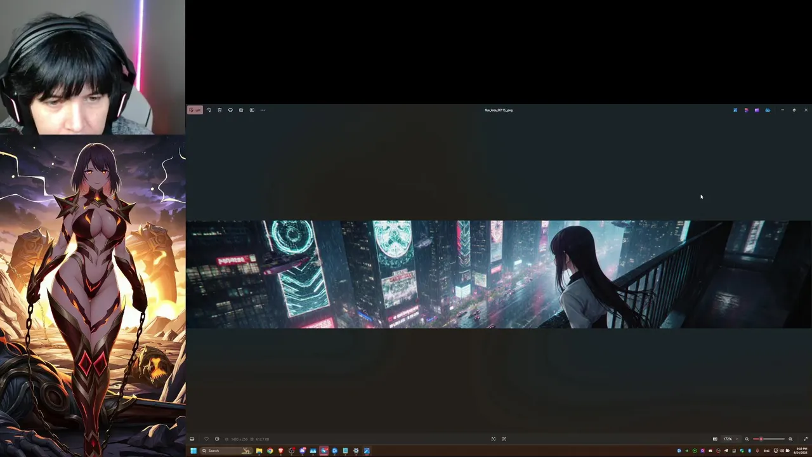Start slideshow from the toolbar icon
Viewport: 812px width, 457px height.
coord(252,110)
